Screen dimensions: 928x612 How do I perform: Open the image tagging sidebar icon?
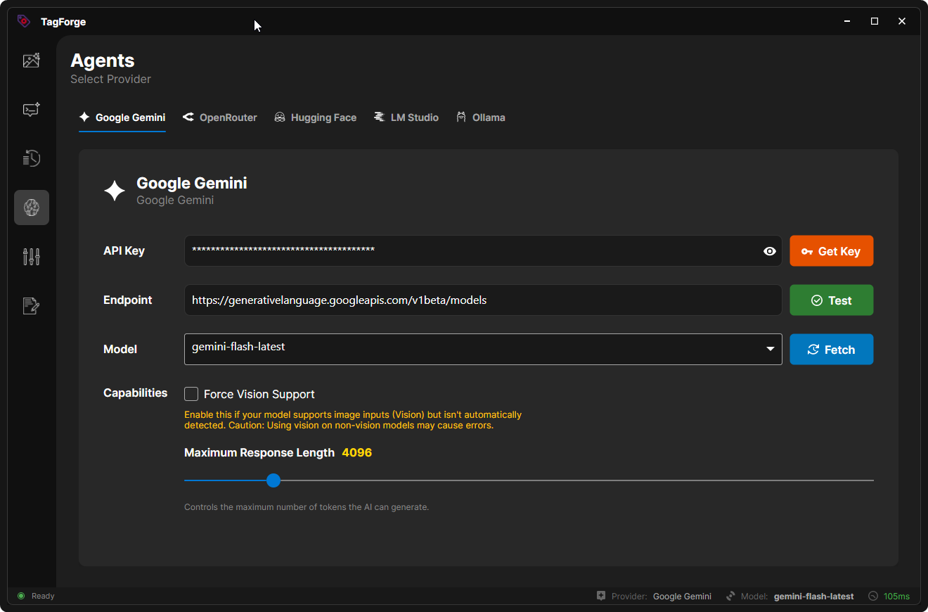[x=32, y=60]
